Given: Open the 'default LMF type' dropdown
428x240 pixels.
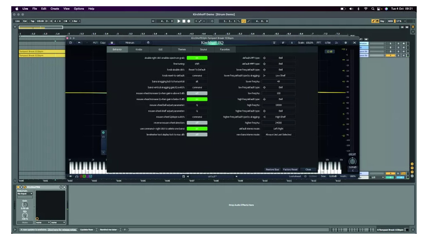Looking at the screenshot, I should point(278,58).
